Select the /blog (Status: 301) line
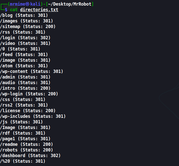The height and width of the screenshot is (166, 179). (x=24, y=15)
